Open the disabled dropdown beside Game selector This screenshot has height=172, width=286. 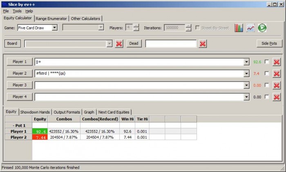coord(83,27)
